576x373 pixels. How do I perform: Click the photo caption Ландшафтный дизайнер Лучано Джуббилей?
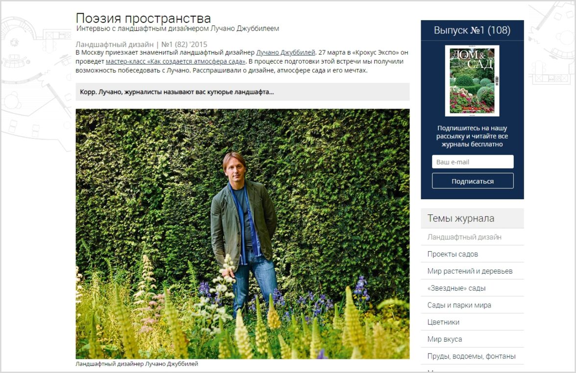pyautogui.click(x=137, y=364)
